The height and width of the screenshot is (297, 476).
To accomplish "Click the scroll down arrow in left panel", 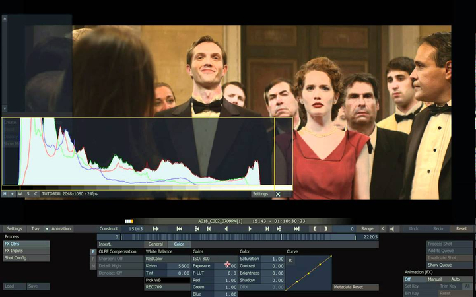I will coord(5,108).
